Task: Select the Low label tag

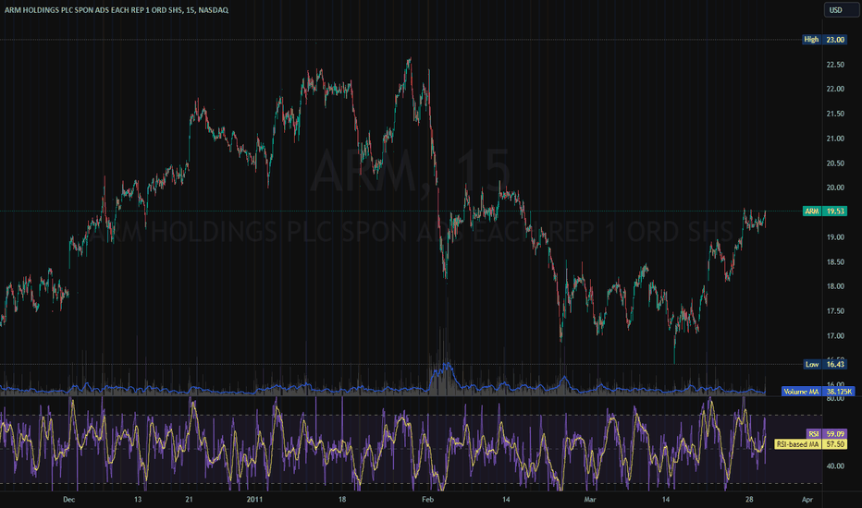Action: click(x=811, y=364)
